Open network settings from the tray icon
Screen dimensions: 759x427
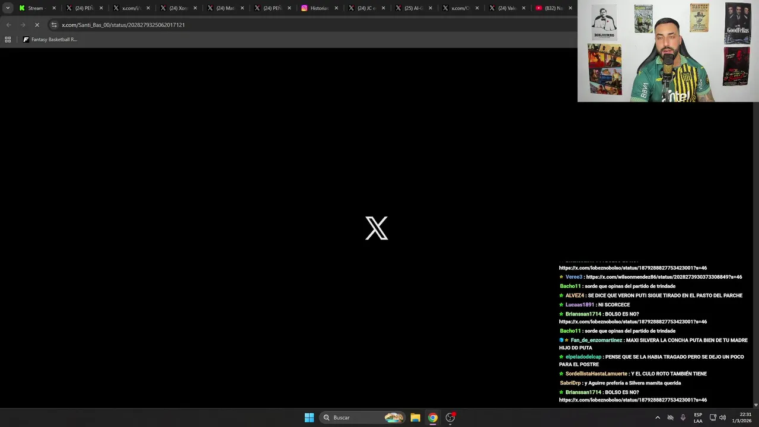[713, 418]
